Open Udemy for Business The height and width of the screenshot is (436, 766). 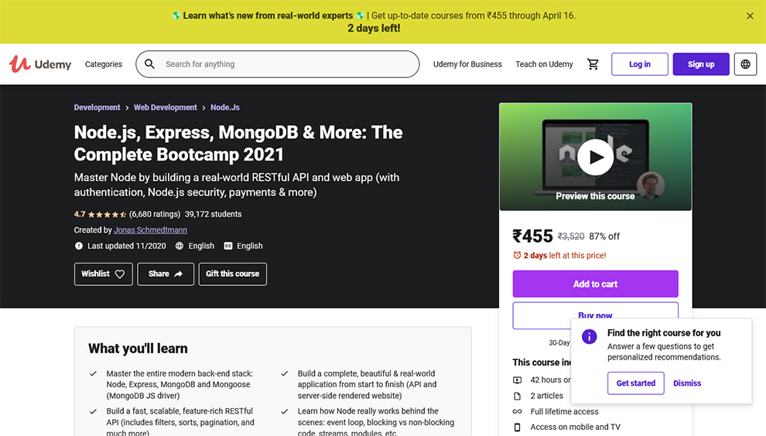click(x=467, y=64)
